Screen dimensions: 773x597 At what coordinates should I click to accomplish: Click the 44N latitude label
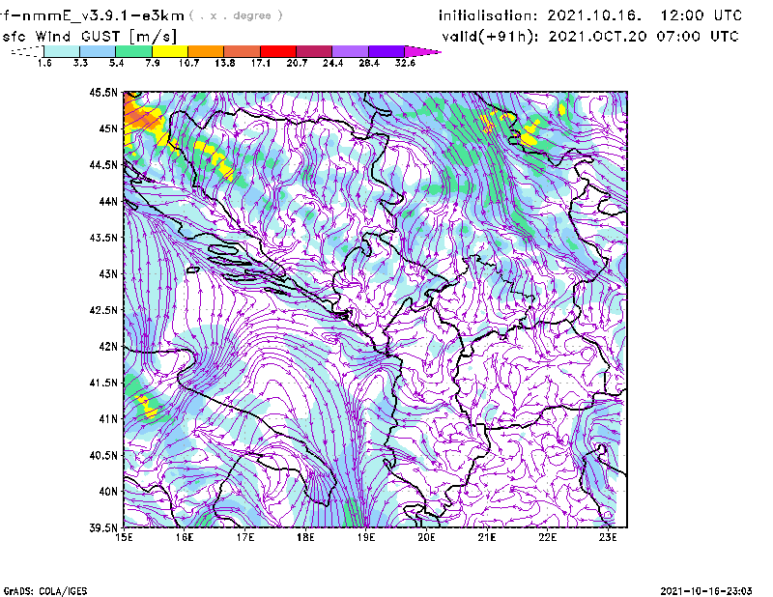tap(108, 201)
